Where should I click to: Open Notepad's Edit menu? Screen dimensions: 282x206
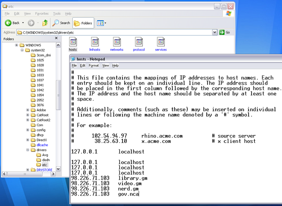click(x=82, y=66)
